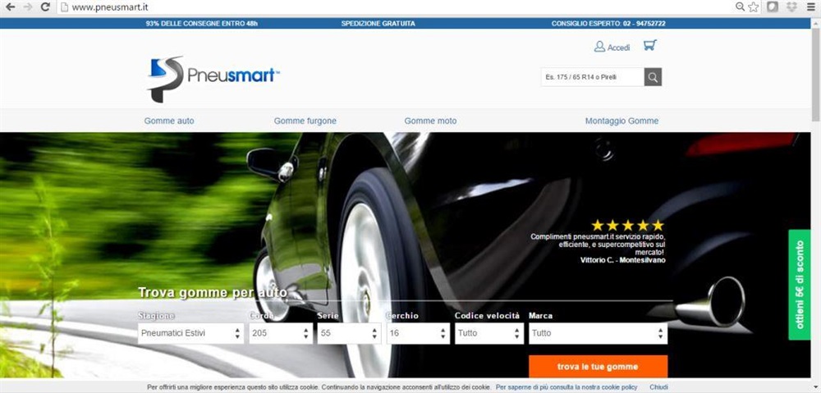Click the search magnifier button
This screenshot has width=821, height=393.
(653, 77)
